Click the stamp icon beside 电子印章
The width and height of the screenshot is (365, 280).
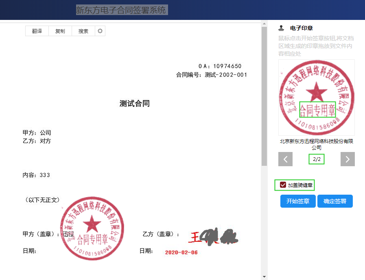(x=281, y=28)
